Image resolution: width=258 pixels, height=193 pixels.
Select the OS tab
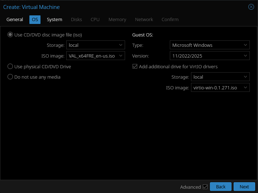[x=35, y=20]
